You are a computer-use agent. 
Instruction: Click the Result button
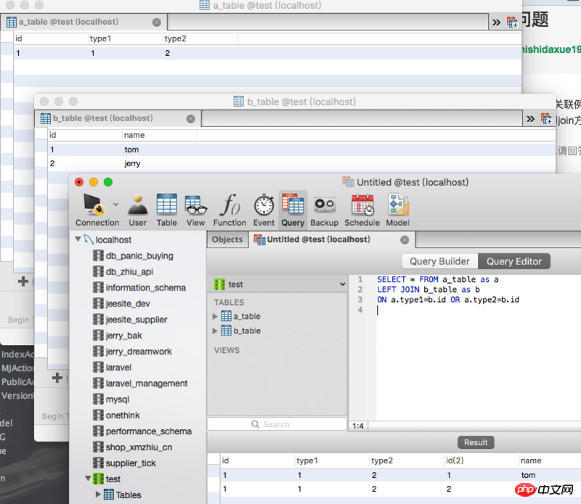[x=476, y=442]
